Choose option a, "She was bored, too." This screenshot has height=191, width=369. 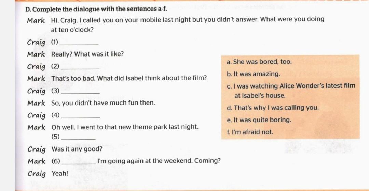pyautogui.click(x=259, y=62)
